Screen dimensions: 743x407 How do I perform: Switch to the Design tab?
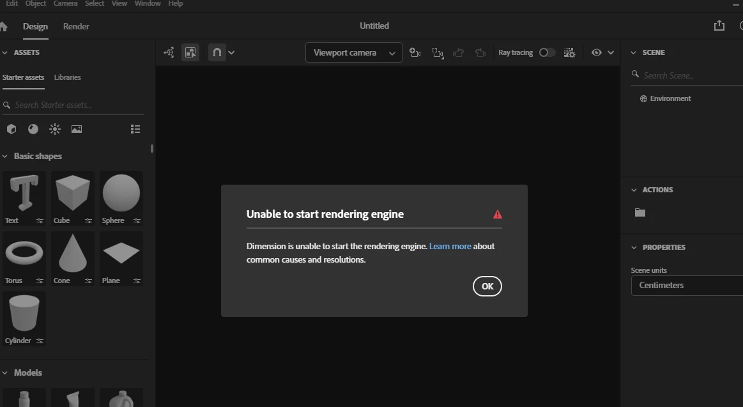click(x=36, y=27)
